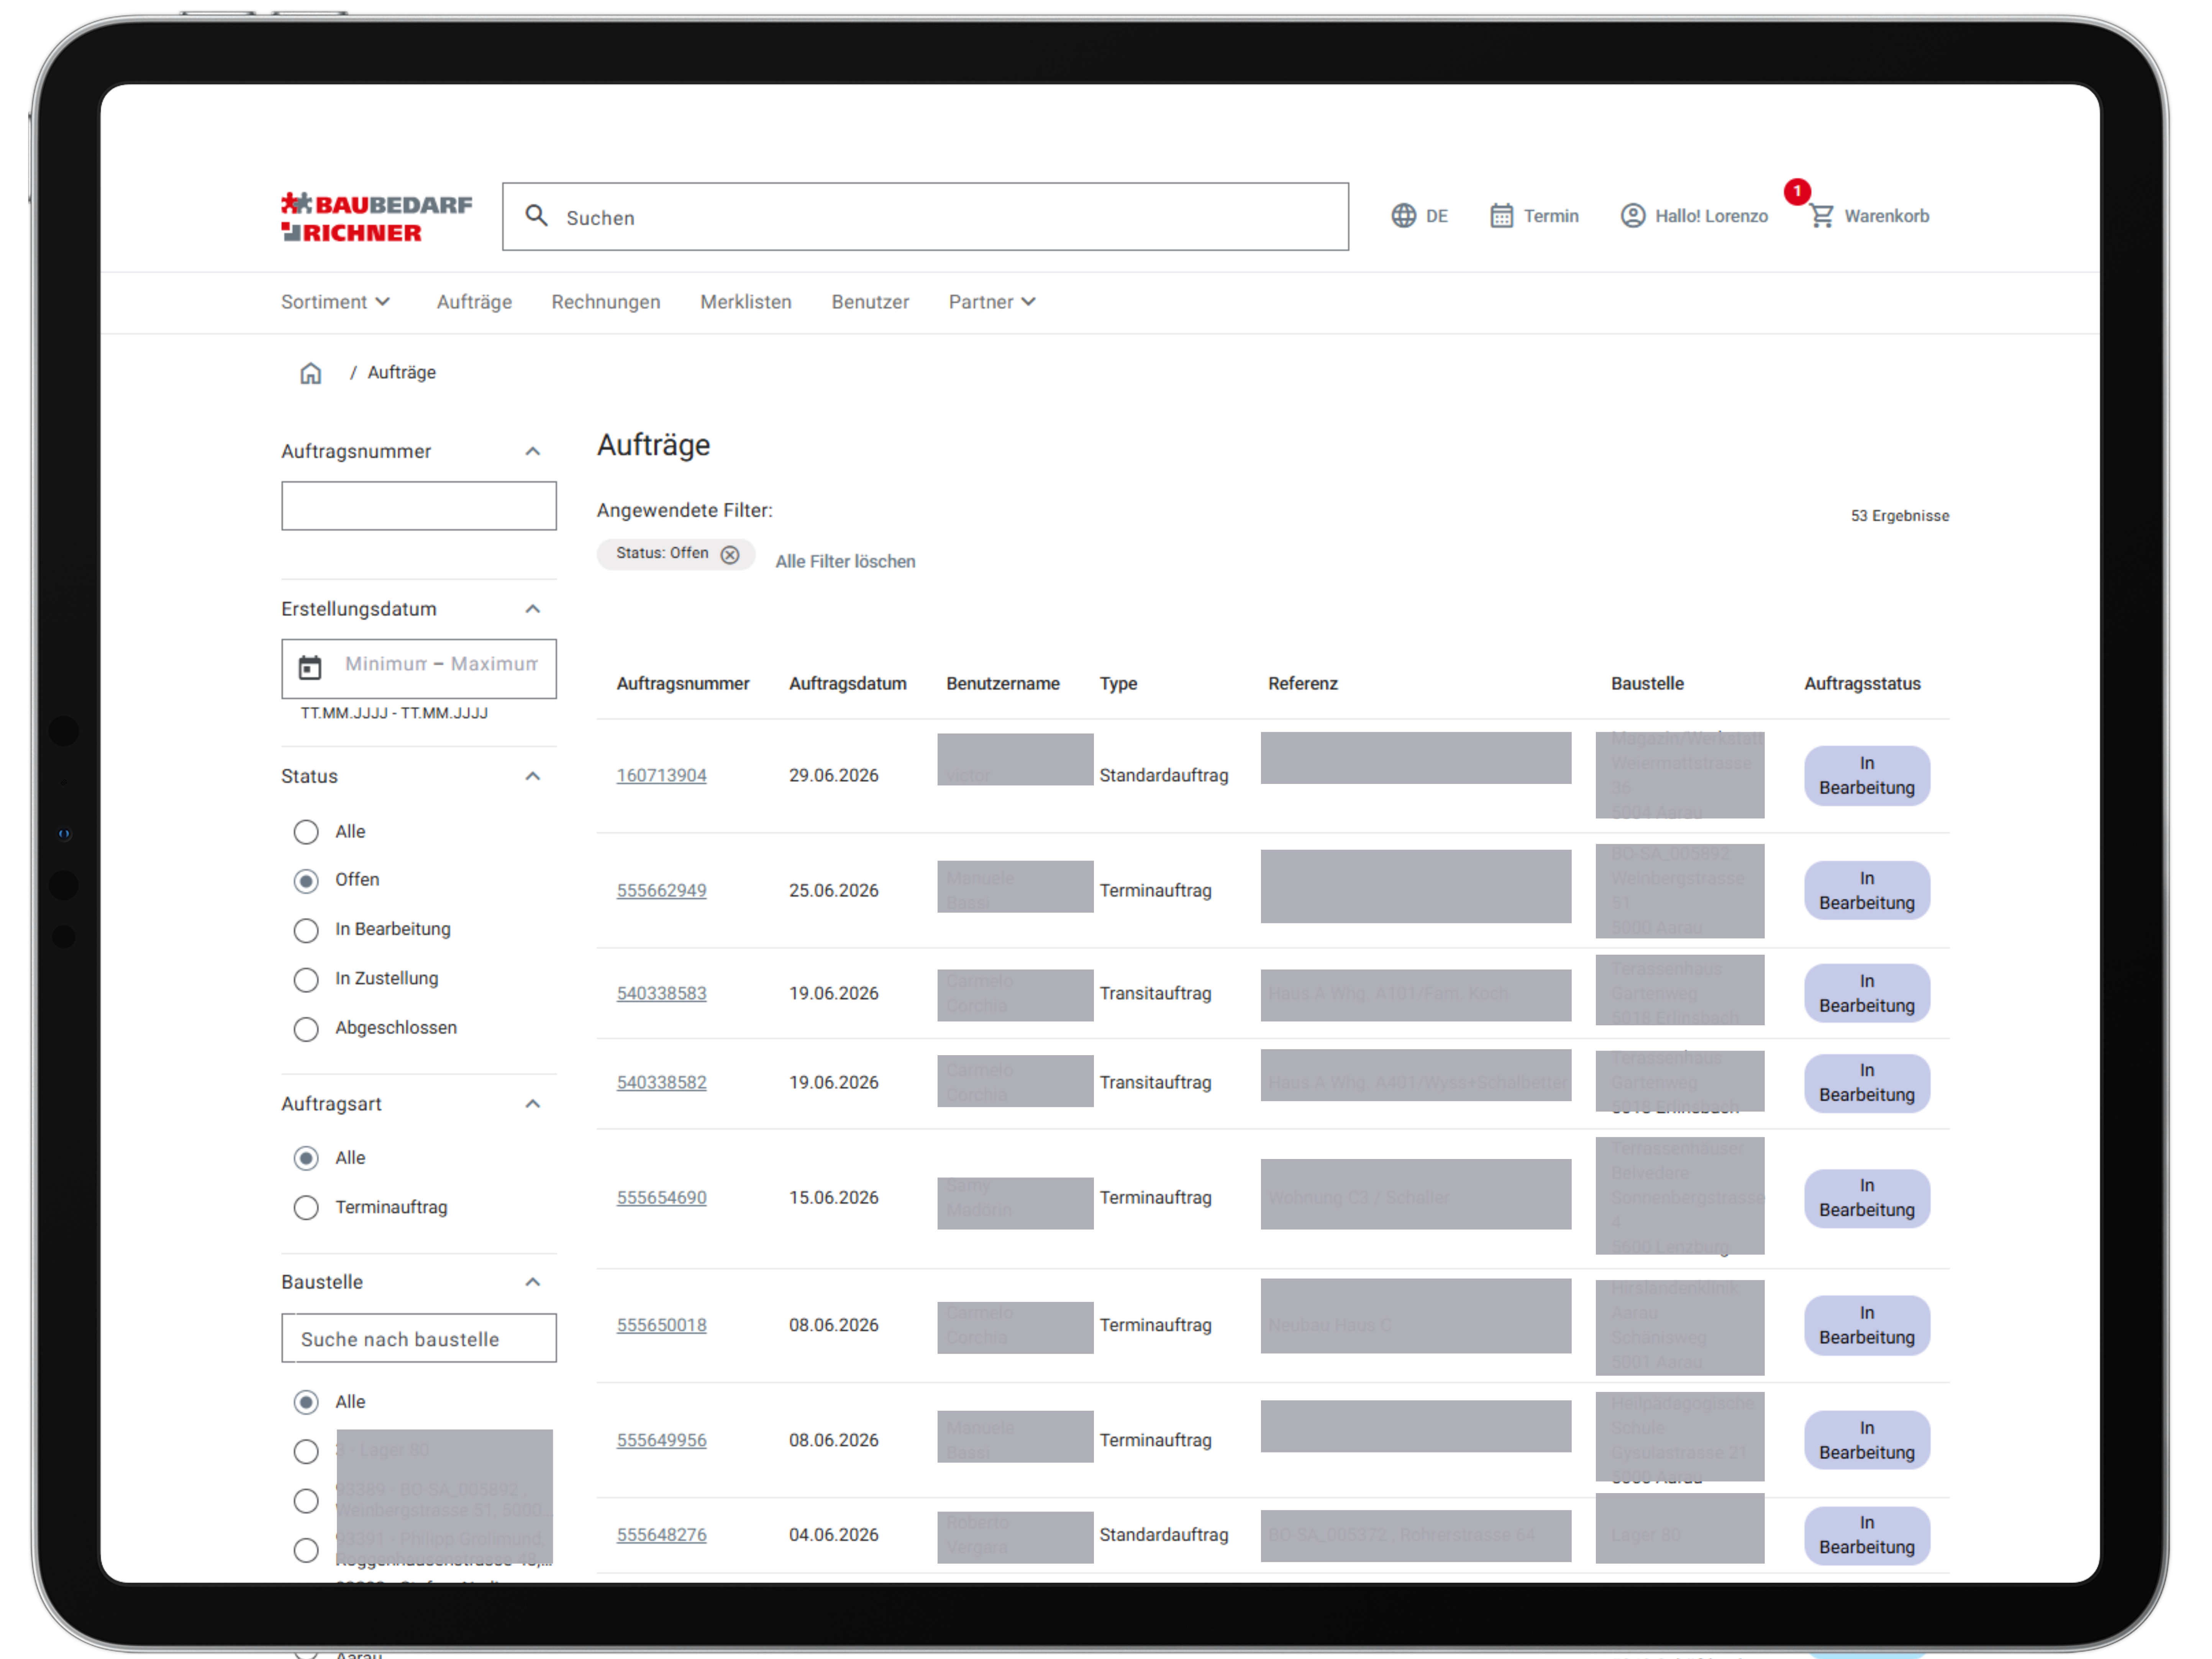
Task: Open Warenkorb cart label
Action: (1887, 217)
